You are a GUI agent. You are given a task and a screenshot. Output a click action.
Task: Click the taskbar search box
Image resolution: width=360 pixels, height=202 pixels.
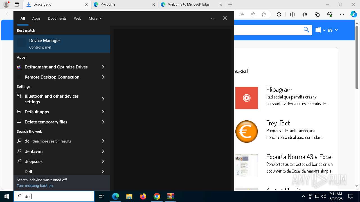54,197
